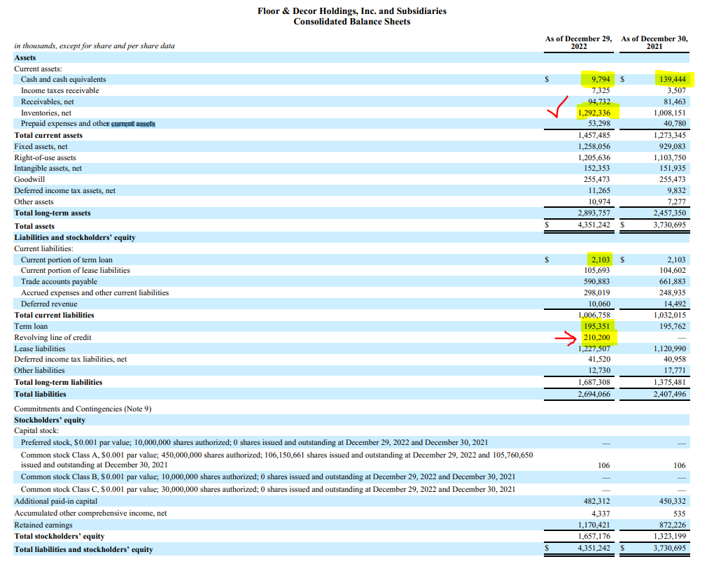Image resolution: width=707 pixels, height=566 pixels.
Task: Click 2021 inventories value 1,008,151
Action: (670, 113)
